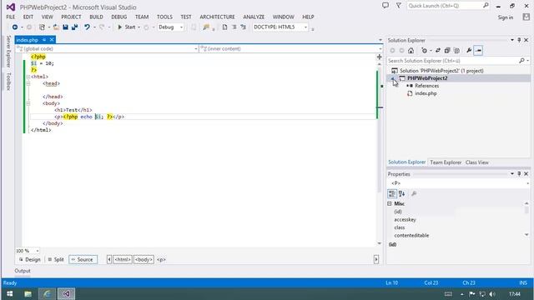This screenshot has width=534, height=300.
Task: Collapse the <html> code block outline
Action: tap(28, 77)
